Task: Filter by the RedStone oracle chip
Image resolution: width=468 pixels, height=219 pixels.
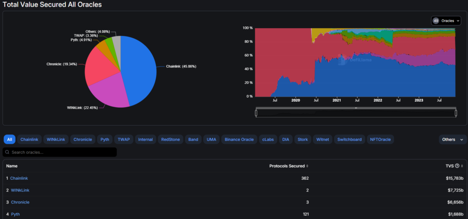Action: pyautogui.click(x=170, y=140)
